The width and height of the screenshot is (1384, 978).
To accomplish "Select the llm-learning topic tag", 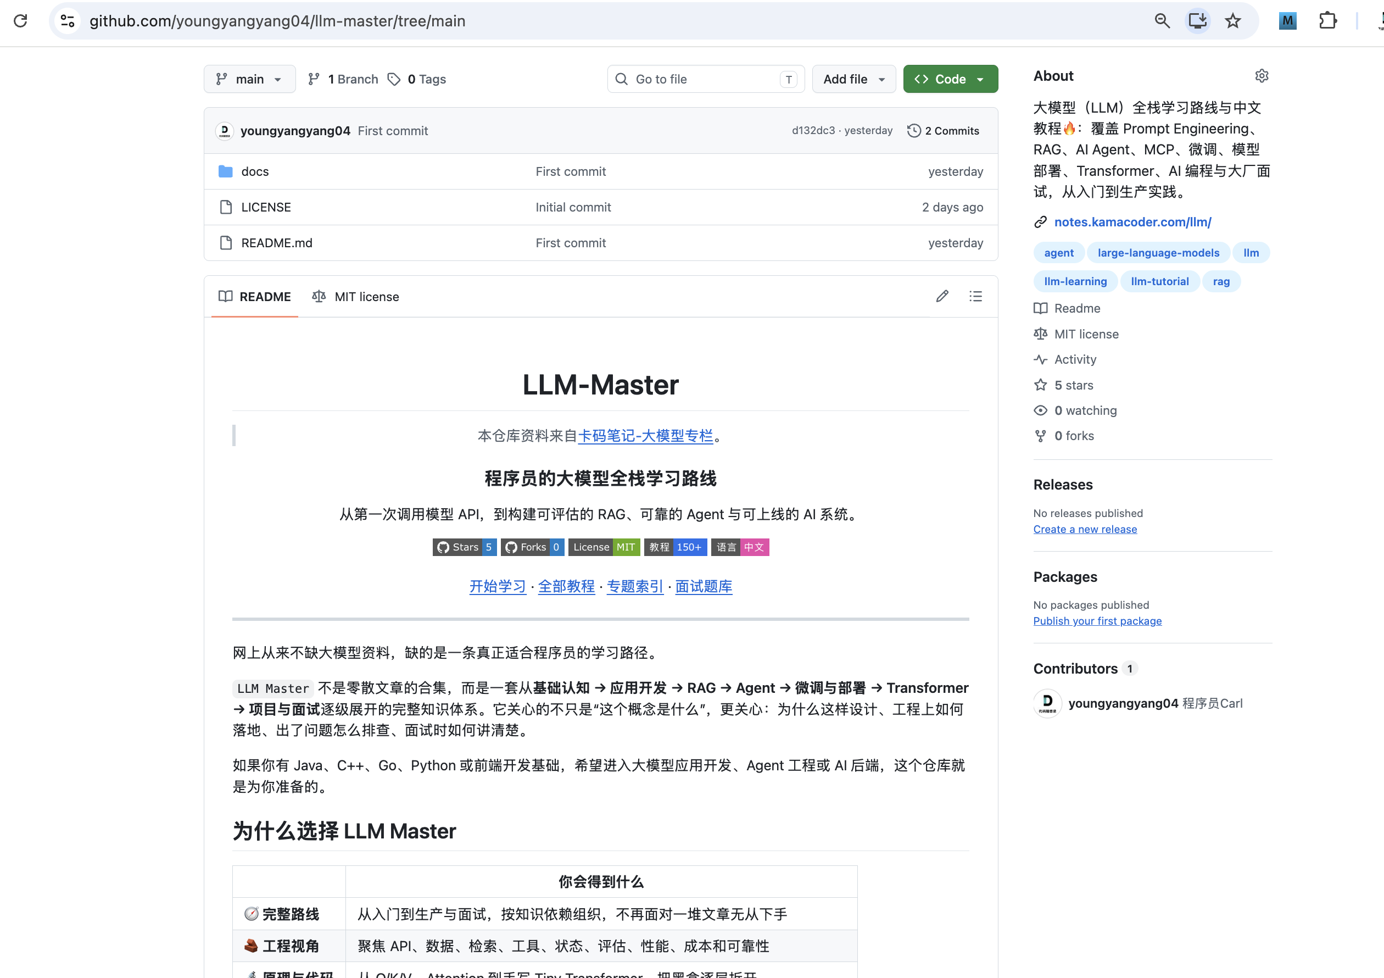I will (x=1075, y=281).
